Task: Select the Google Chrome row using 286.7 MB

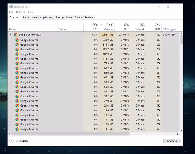Action: pos(94,49)
